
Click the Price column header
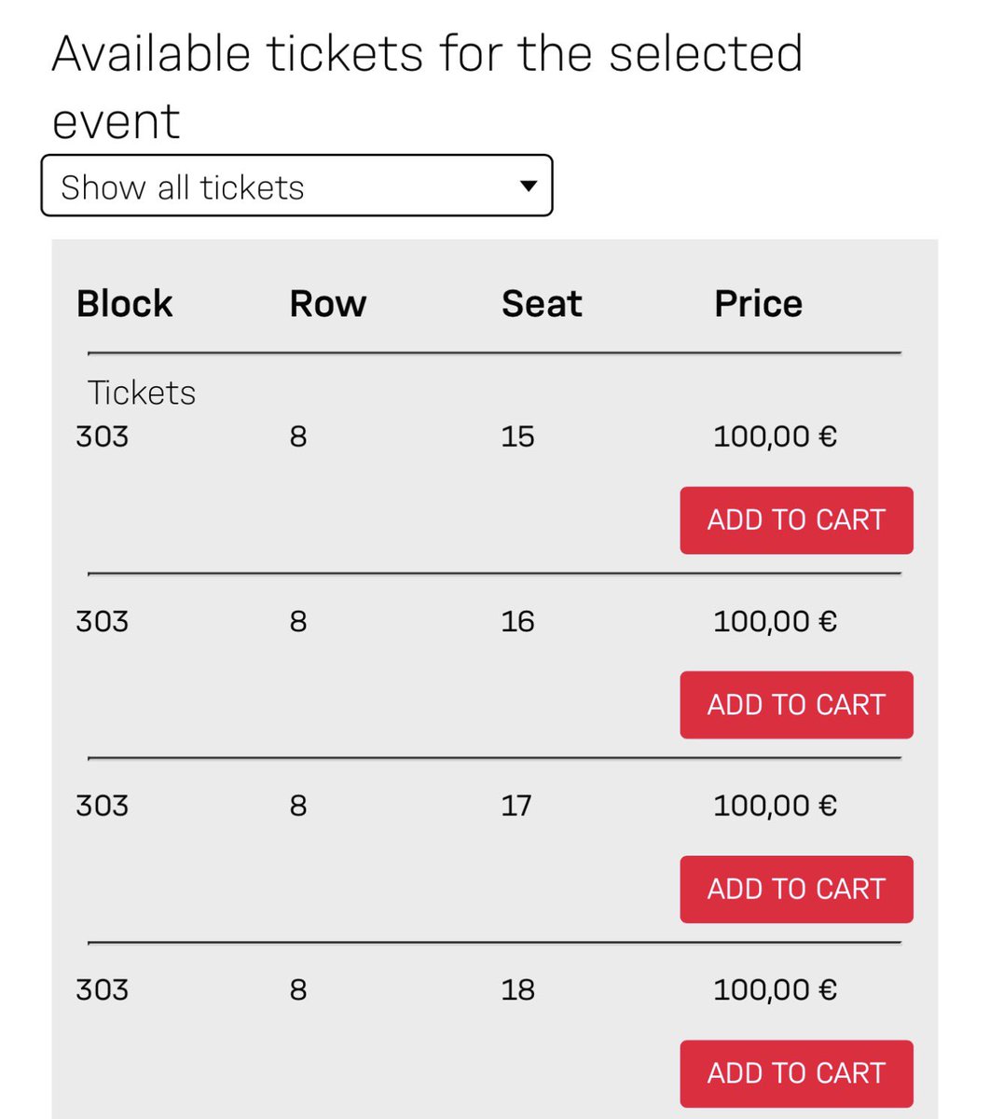758,304
